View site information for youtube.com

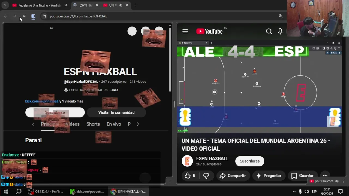coord(44,16)
